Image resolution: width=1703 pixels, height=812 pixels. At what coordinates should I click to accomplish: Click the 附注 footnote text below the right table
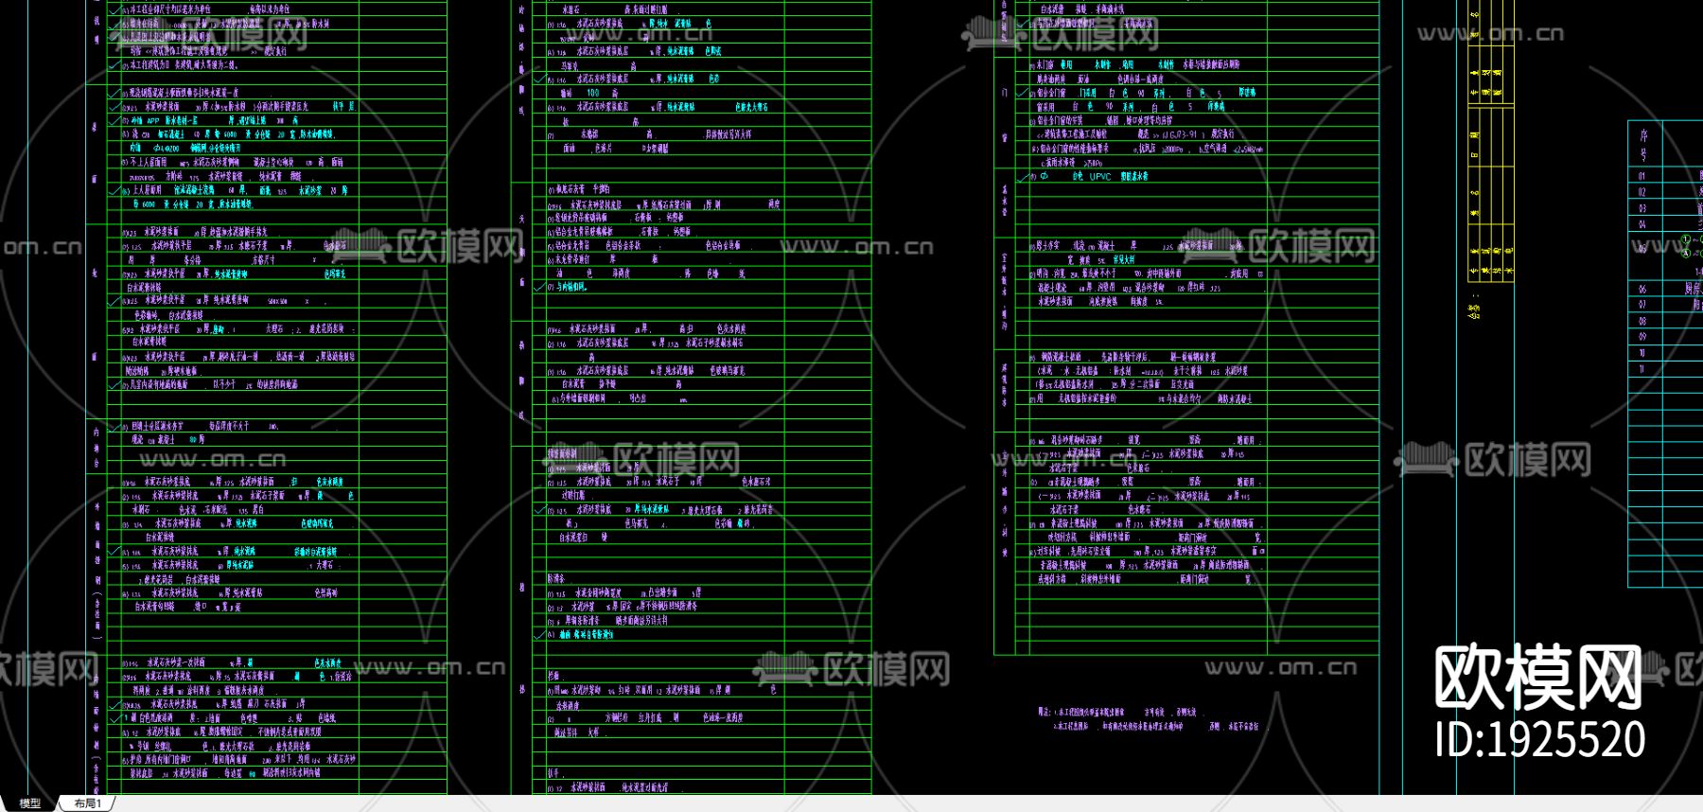point(1045,712)
